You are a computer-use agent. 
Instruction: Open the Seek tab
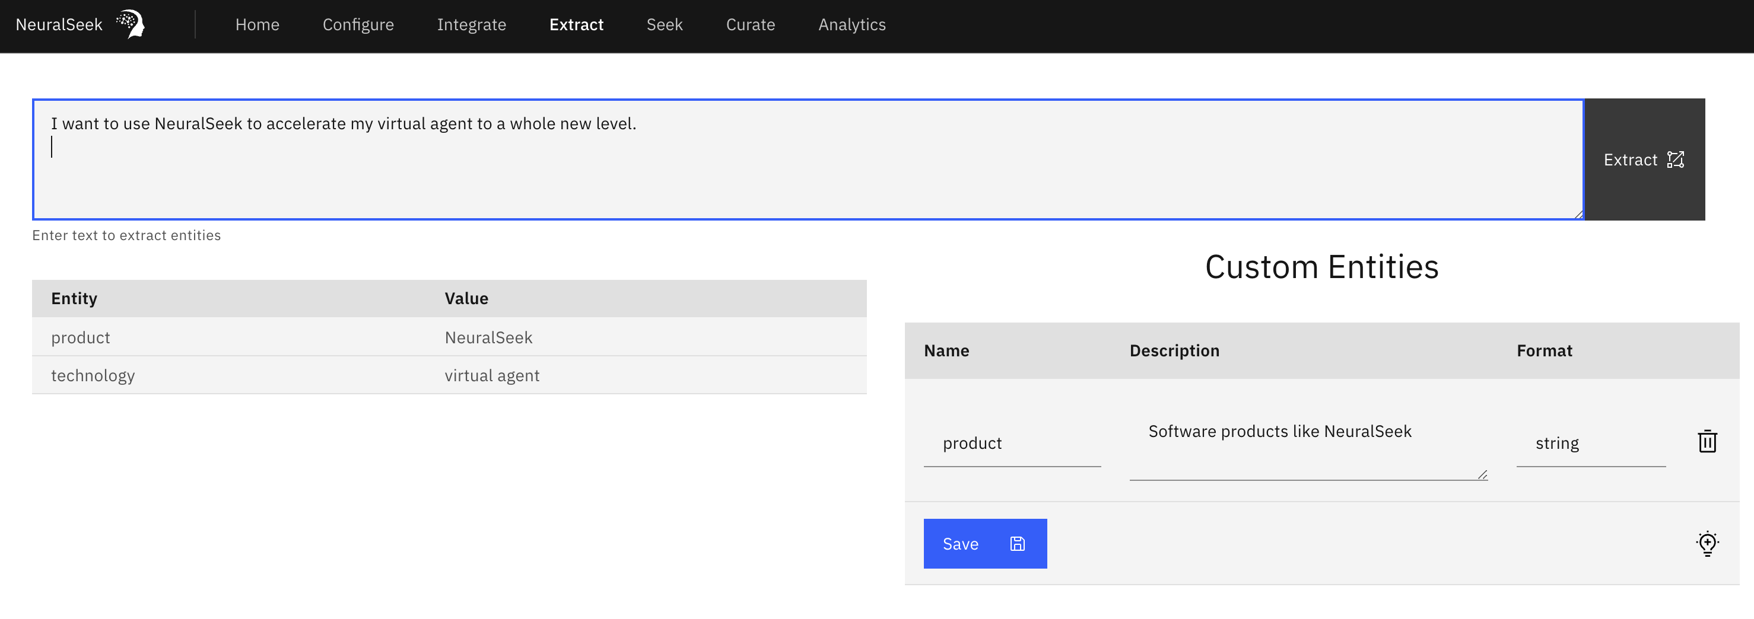665,24
